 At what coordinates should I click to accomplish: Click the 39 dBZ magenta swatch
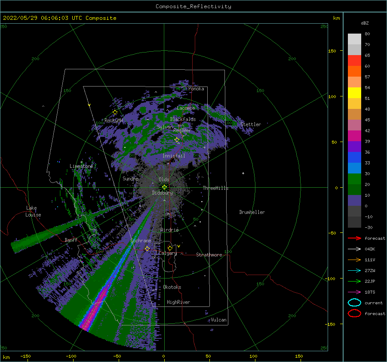354,136
